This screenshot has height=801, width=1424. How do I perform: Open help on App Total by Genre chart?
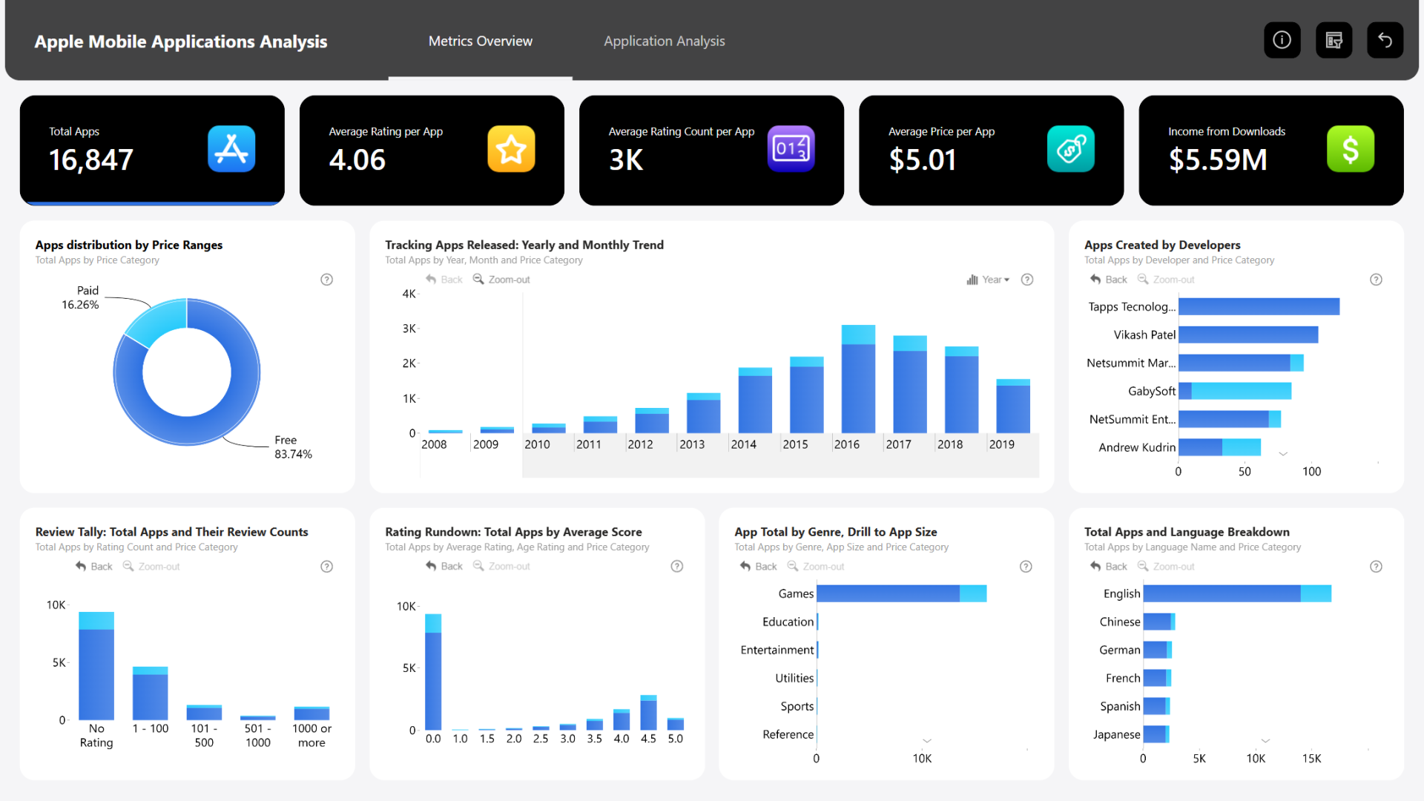click(x=1026, y=566)
